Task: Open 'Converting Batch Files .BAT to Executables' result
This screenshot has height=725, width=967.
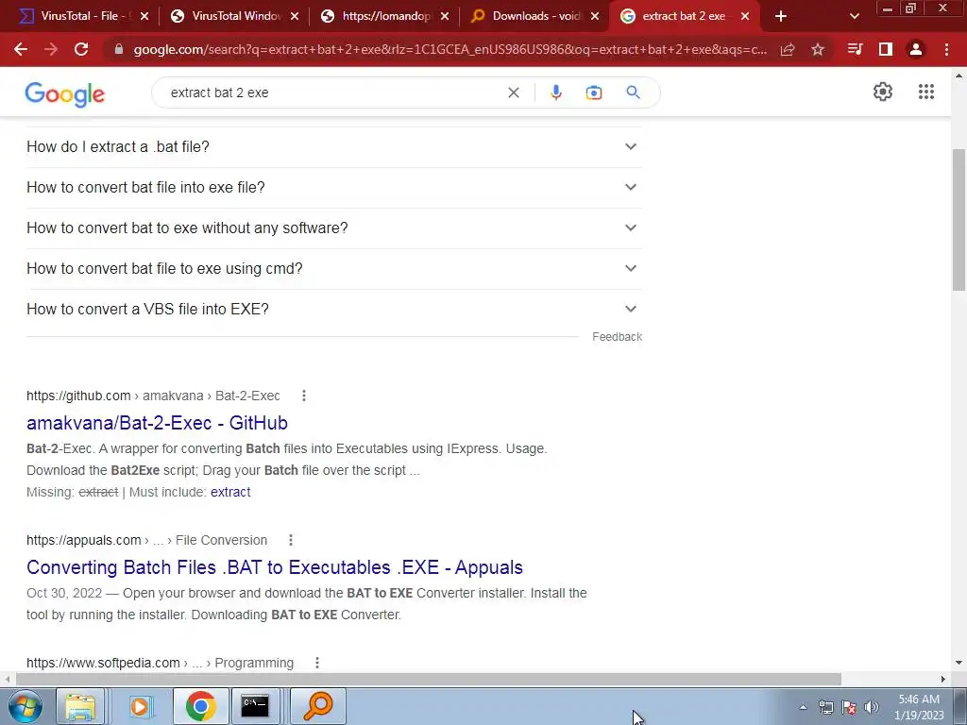Action: pos(275,567)
